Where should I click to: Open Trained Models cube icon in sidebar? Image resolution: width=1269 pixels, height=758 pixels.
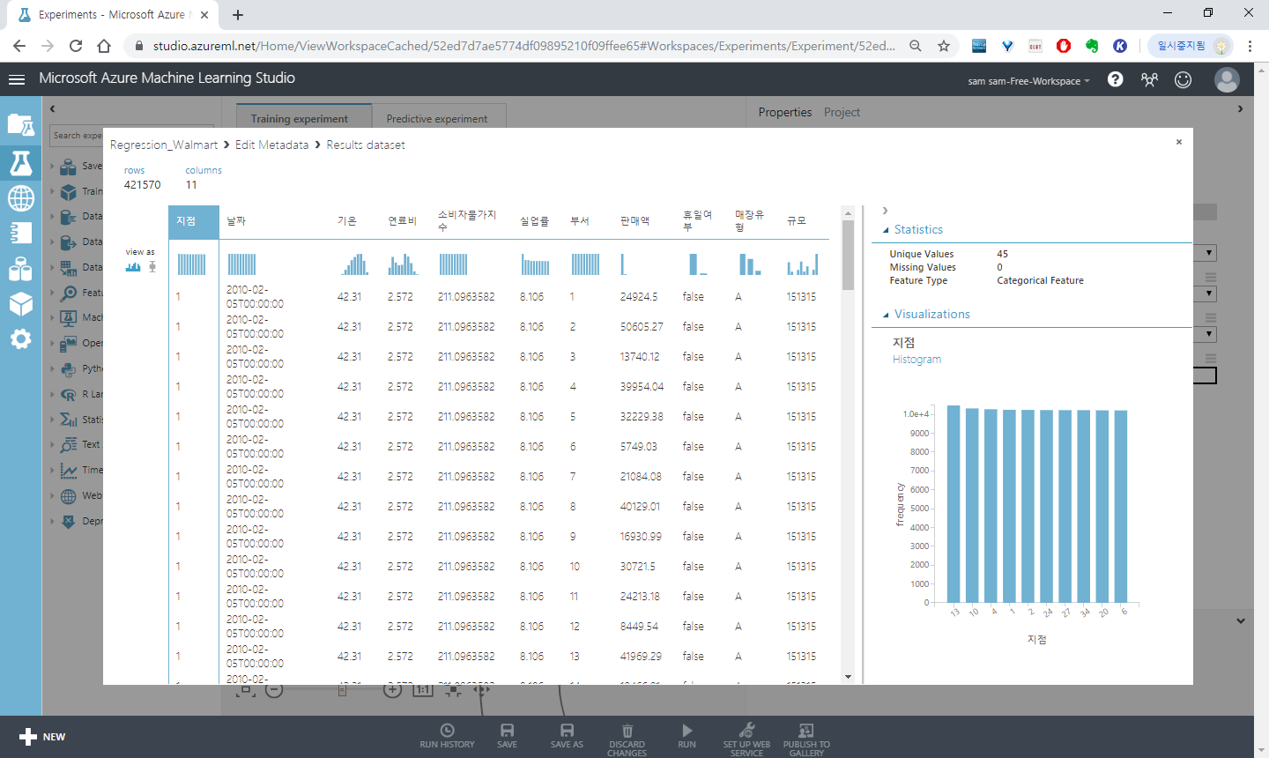point(20,304)
